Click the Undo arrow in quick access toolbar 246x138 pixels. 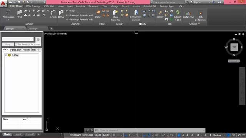(32, 2)
